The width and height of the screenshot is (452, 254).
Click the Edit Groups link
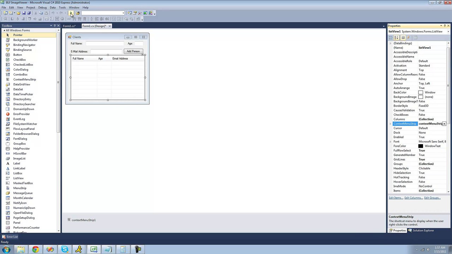click(x=432, y=198)
